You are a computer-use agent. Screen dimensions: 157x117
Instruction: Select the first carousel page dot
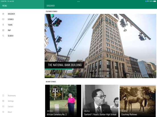[93, 76]
